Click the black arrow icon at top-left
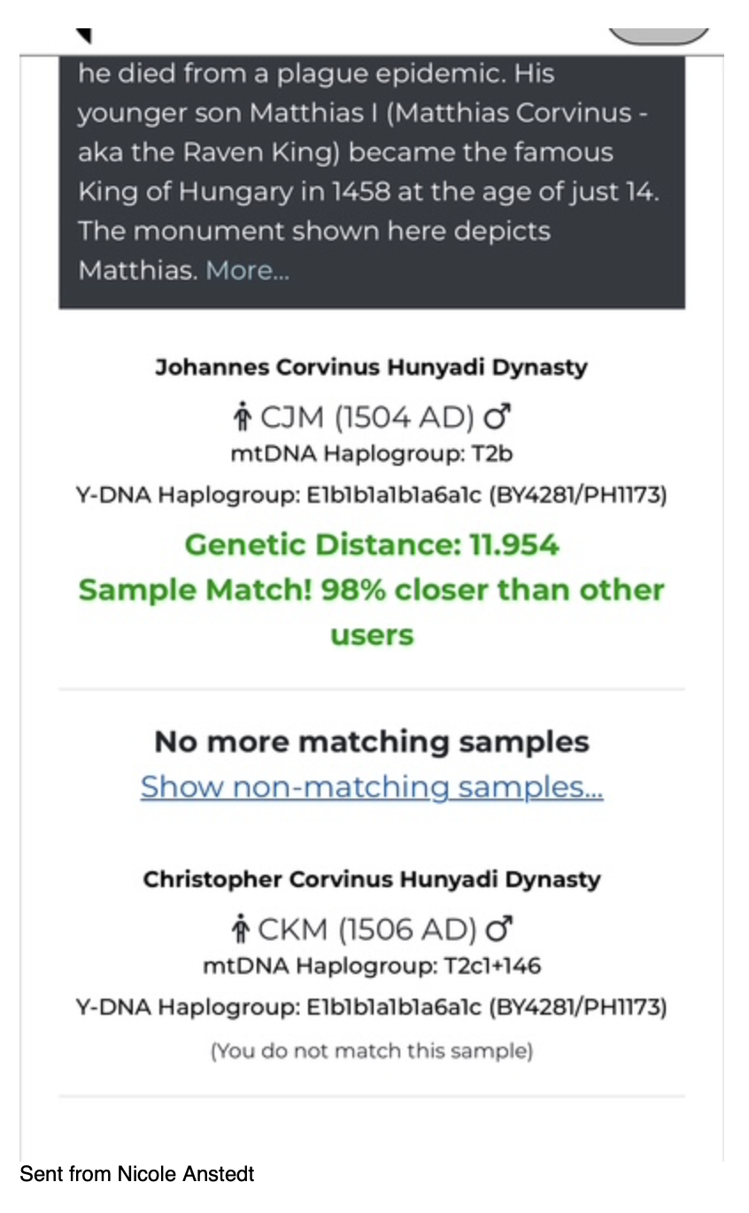The width and height of the screenshot is (749, 1213). pos(83,34)
